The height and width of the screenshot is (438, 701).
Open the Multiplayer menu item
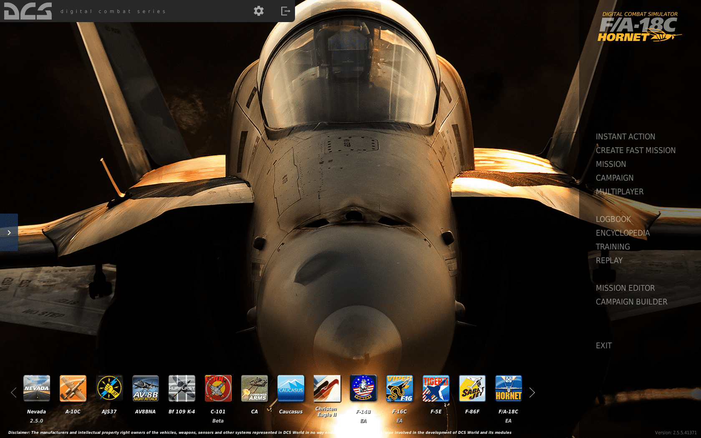tap(619, 192)
